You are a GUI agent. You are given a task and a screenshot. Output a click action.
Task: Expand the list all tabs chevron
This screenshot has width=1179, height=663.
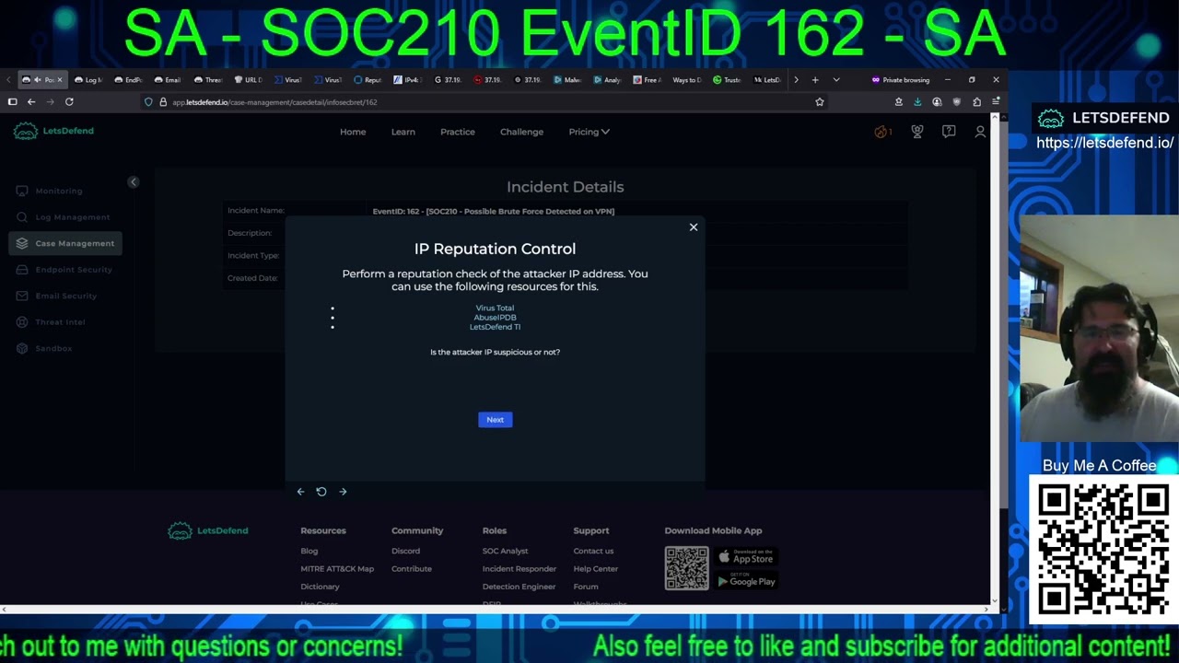click(836, 80)
